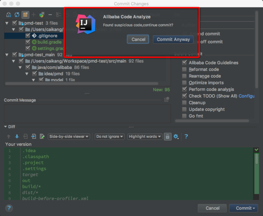Click the New Changelist plus icon

tap(33, 15)
